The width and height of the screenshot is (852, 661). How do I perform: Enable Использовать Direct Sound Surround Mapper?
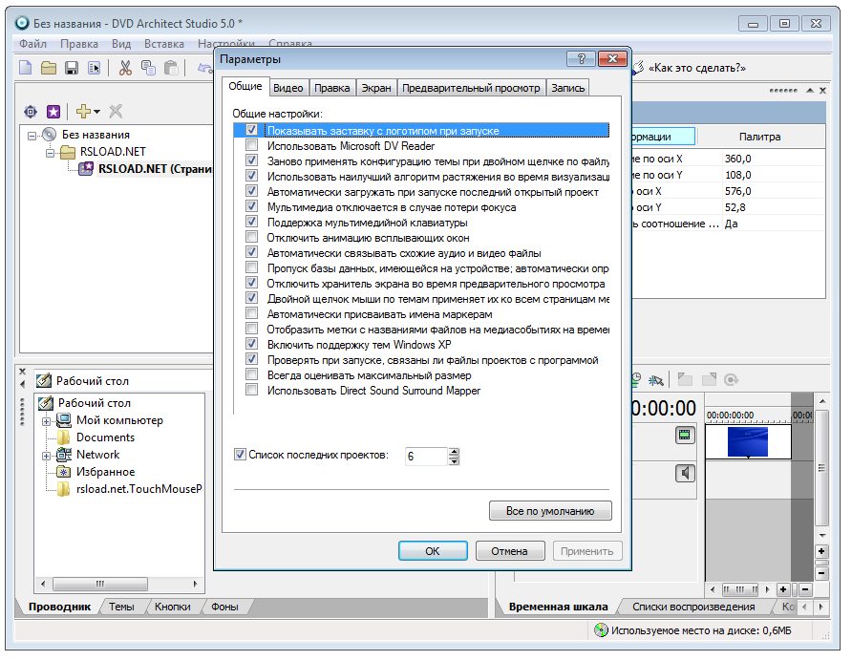pyautogui.click(x=251, y=390)
